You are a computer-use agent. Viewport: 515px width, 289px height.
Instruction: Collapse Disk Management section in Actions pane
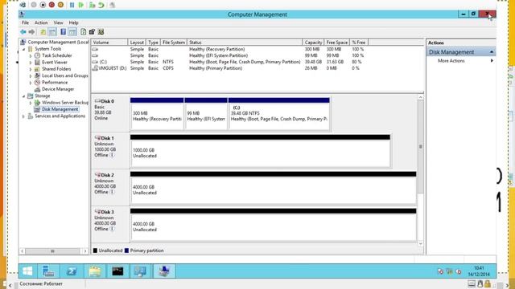click(492, 52)
